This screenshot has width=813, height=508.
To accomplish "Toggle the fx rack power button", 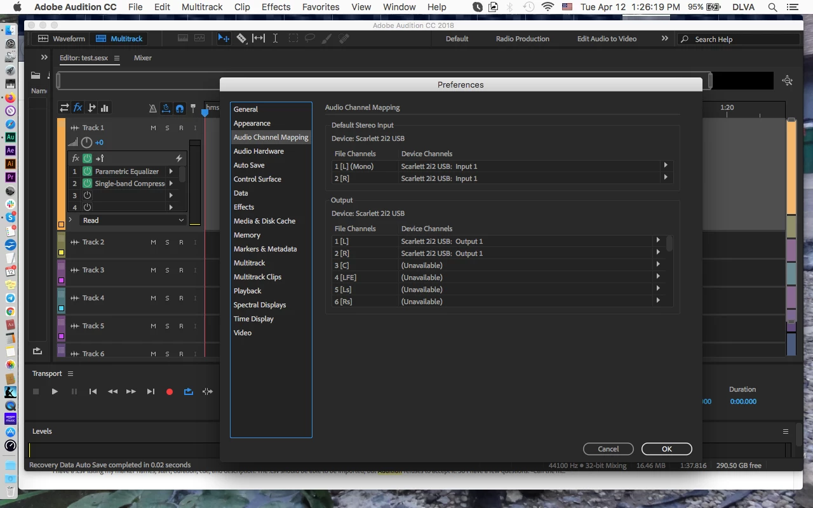I will (x=87, y=158).
